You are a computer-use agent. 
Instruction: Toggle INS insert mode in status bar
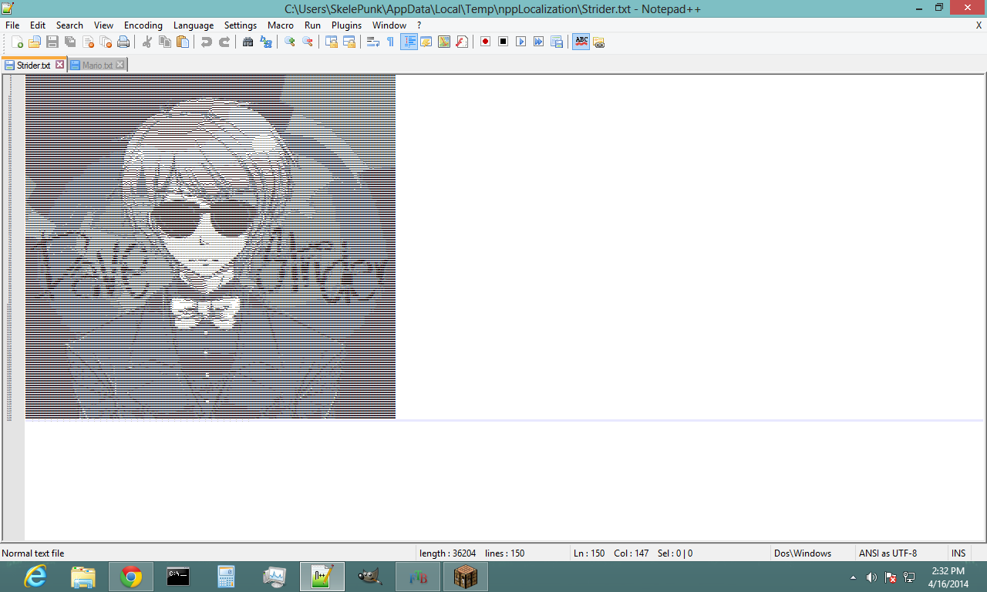[958, 553]
